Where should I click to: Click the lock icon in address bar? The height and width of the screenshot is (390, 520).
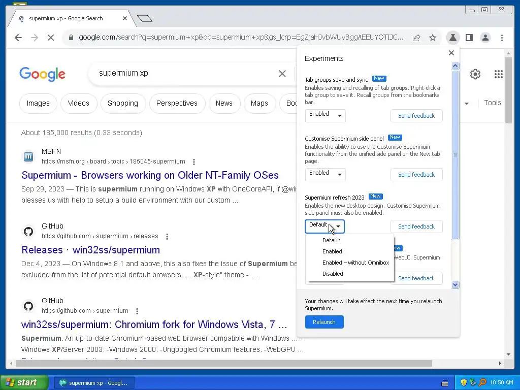[x=71, y=38]
